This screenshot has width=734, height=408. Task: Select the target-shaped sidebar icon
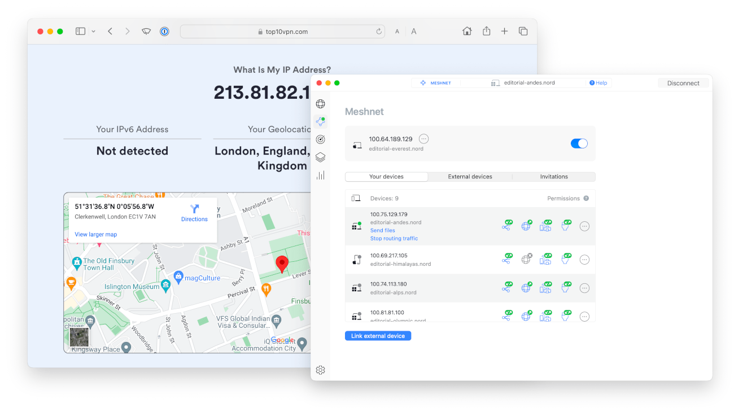[321, 139]
